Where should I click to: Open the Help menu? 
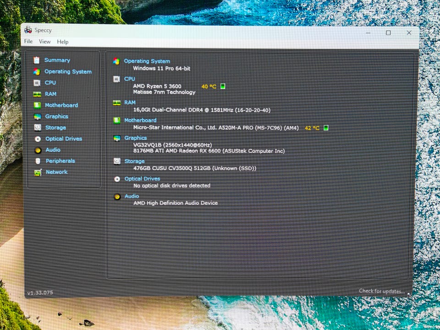point(62,42)
